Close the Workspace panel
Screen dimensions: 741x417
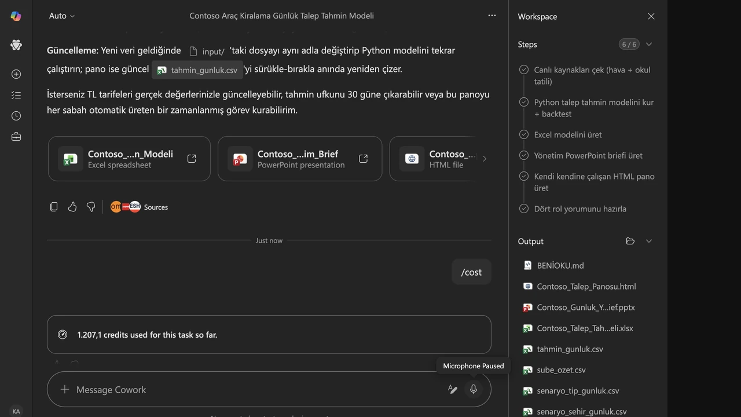click(651, 16)
